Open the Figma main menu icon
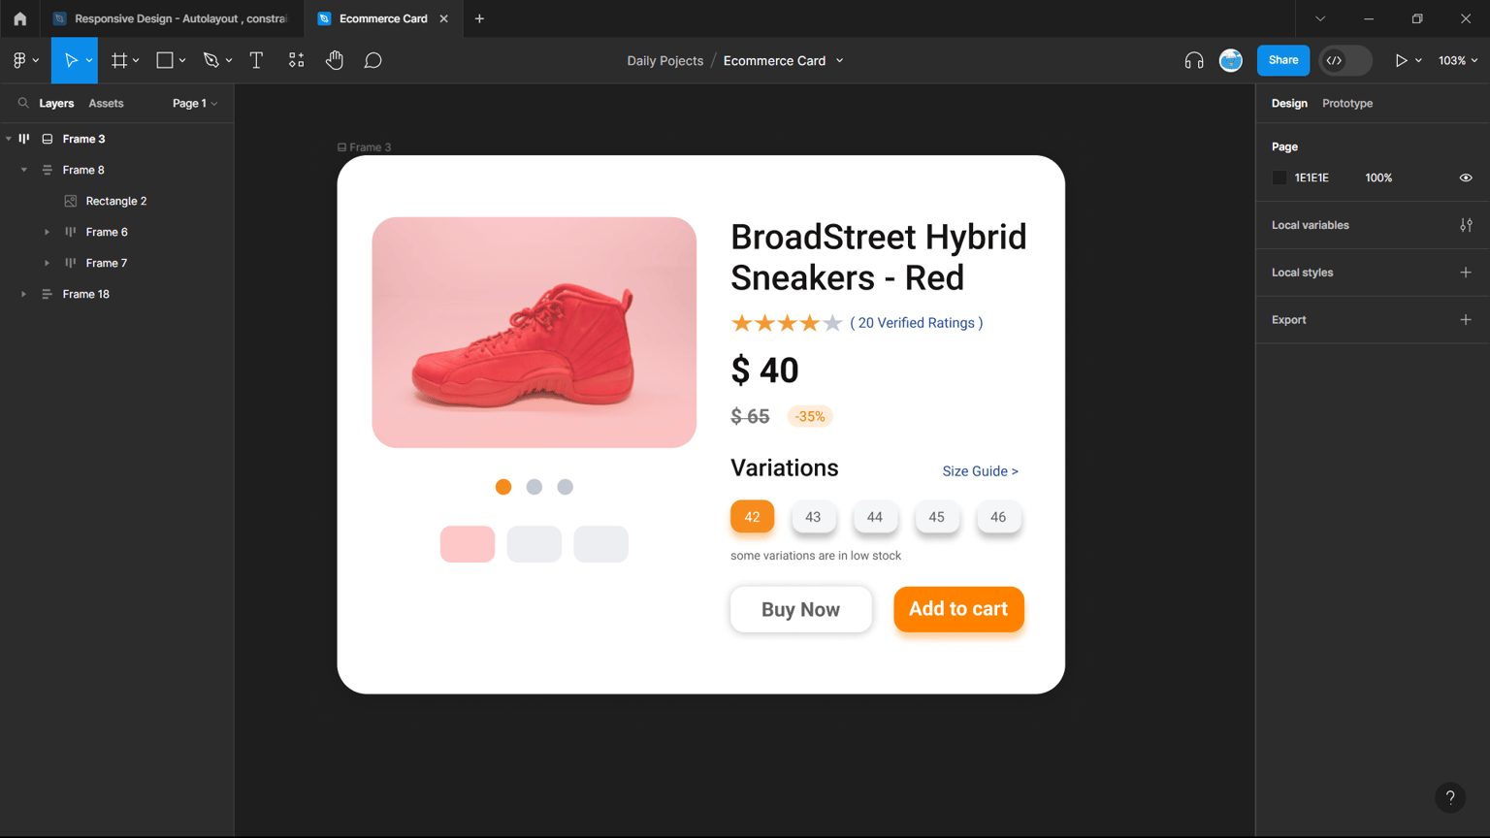Image resolution: width=1490 pixels, height=838 pixels. point(19,60)
